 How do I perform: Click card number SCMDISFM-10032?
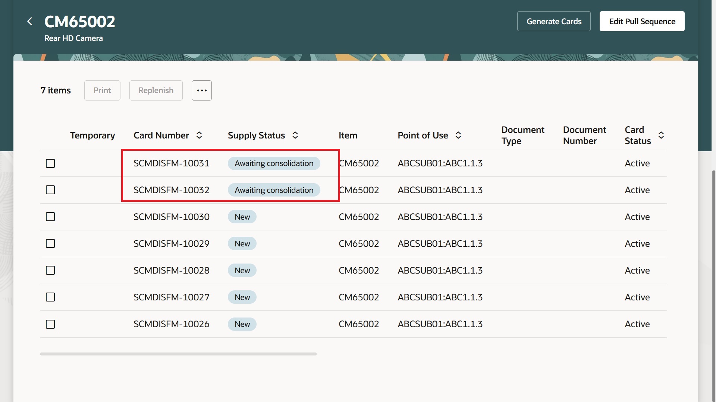point(172,190)
